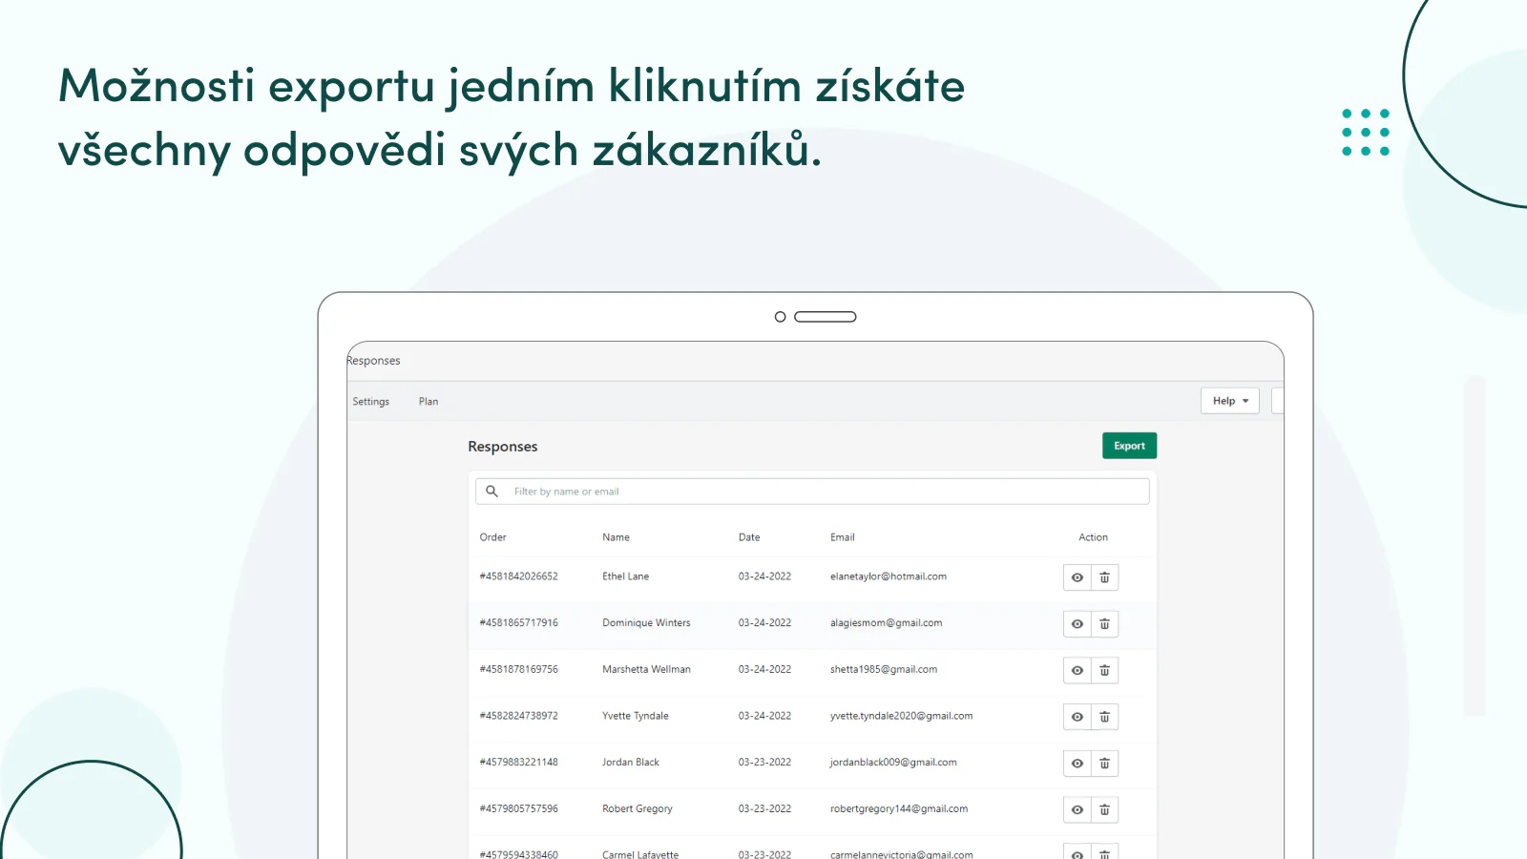
Task: Open the Help dropdown
Action: coord(1230,401)
